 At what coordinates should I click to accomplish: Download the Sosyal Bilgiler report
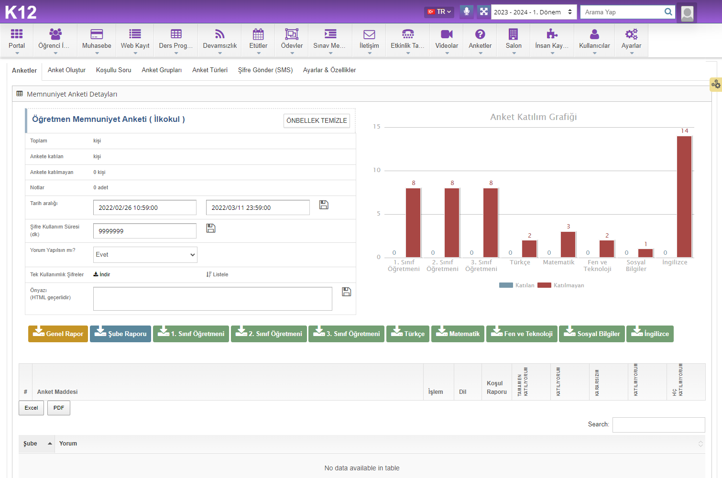coord(592,334)
